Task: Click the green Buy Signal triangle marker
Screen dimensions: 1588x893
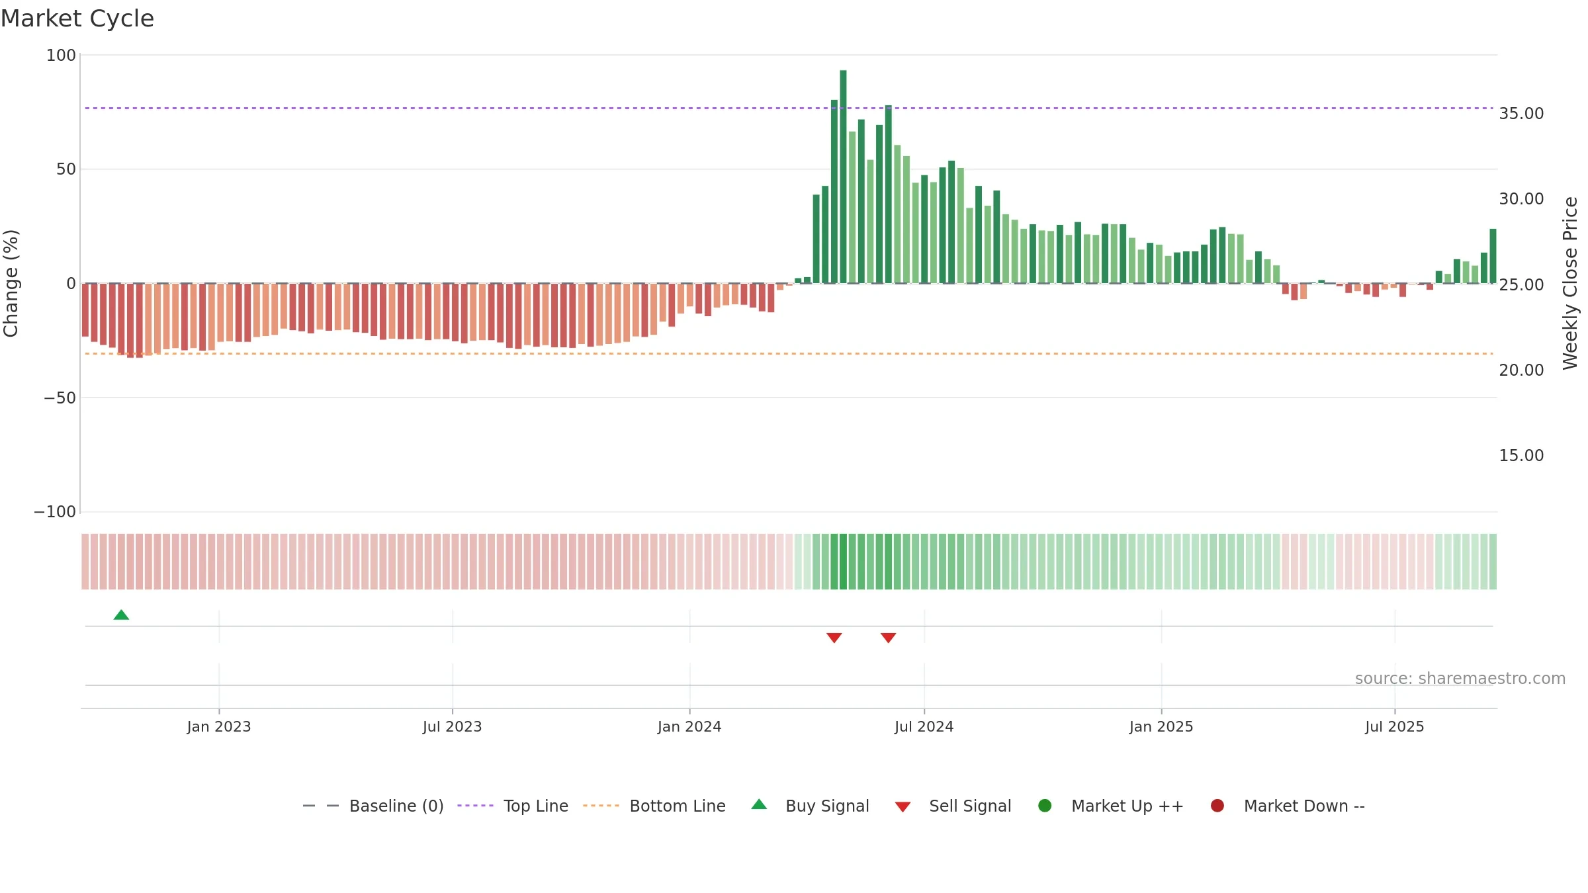Action: 121,615
